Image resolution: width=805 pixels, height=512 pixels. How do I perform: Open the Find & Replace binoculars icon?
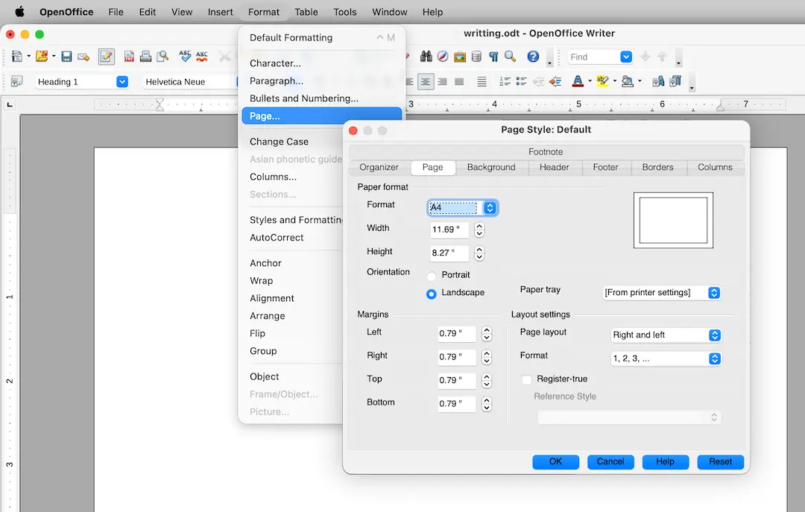[x=426, y=57]
